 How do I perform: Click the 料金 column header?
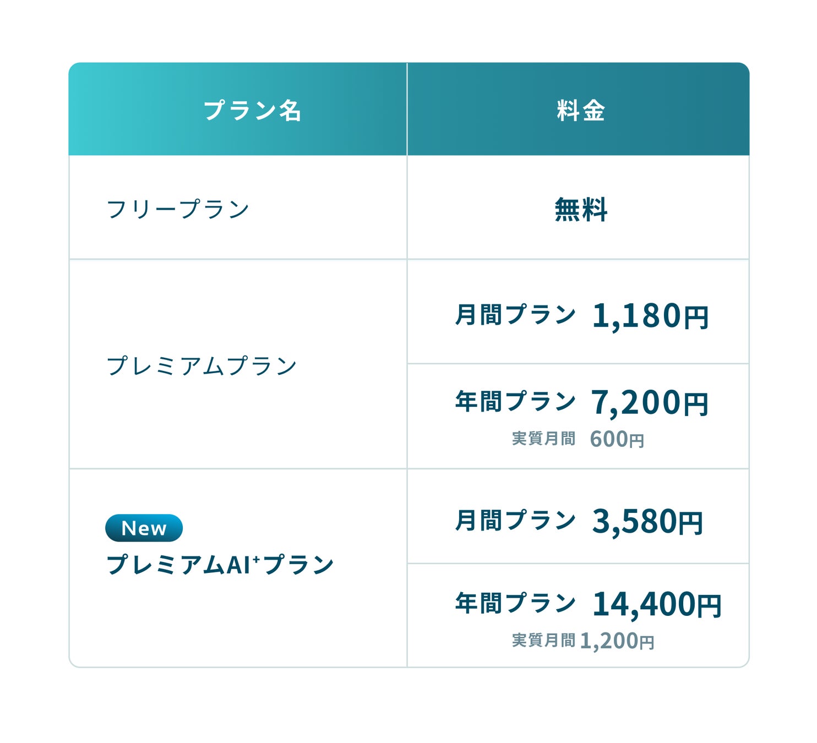pos(581,111)
